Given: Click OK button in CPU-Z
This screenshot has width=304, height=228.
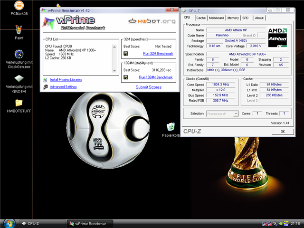Looking at the screenshot, I should 283,132.
